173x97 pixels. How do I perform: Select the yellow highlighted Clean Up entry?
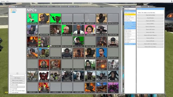[130, 15]
